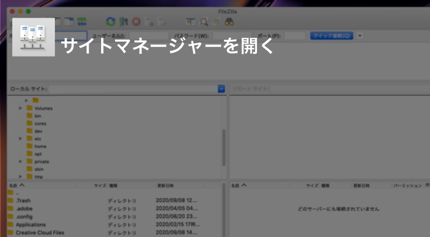Sort remote list by サイズ column header
This screenshot has height=237, width=430.
(305, 185)
